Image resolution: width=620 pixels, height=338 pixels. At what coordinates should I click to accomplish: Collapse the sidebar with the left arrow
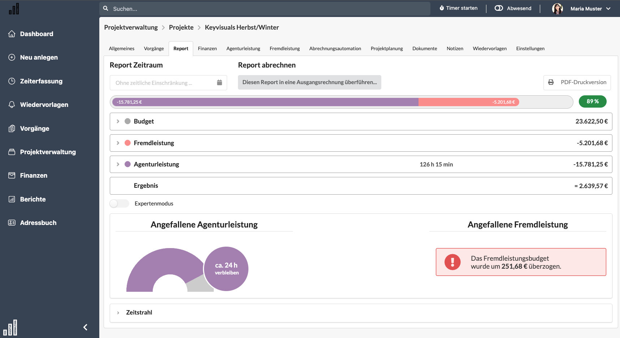[85, 327]
